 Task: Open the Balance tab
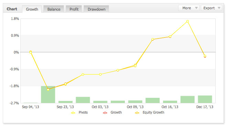[54, 9]
